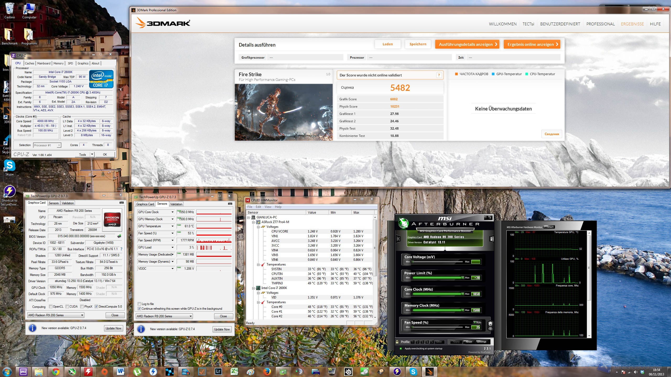
Task: Open the CPU-Z Processor #1 selection dropdown
Action: 59,145
